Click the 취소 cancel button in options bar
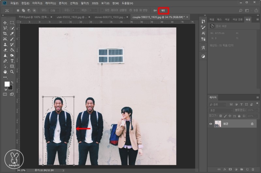 (x=155, y=10)
